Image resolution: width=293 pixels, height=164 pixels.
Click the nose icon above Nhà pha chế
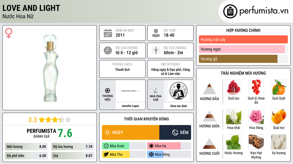point(155,91)
